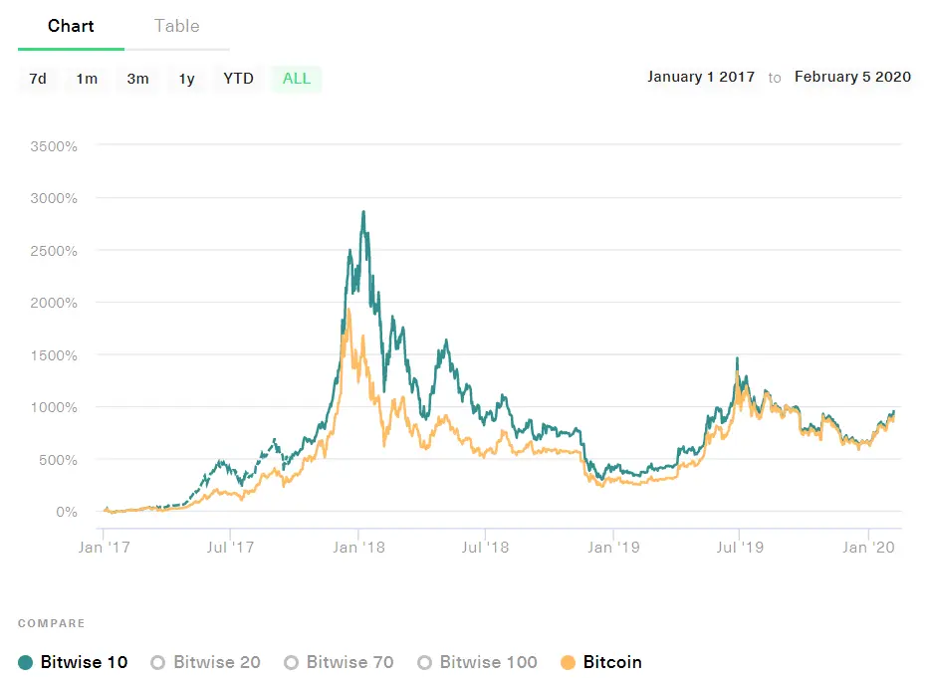Click the 3000% y-axis label
925x678 pixels.
[x=54, y=198]
